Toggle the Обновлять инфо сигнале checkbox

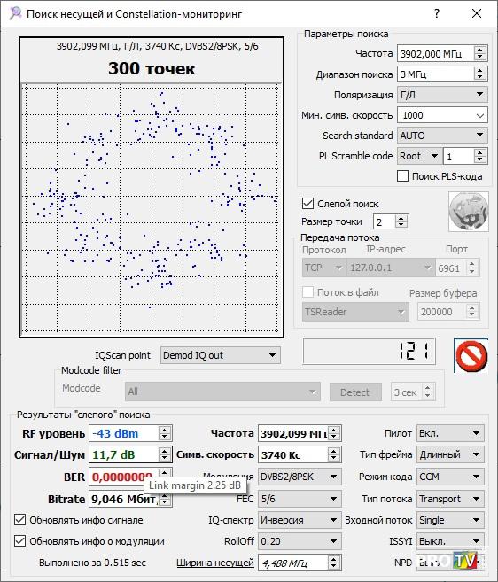click(x=19, y=520)
